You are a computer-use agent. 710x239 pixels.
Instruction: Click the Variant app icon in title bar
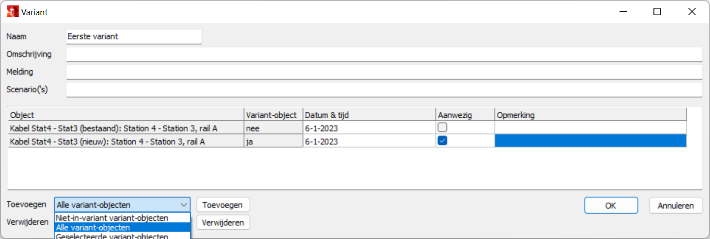(12, 12)
